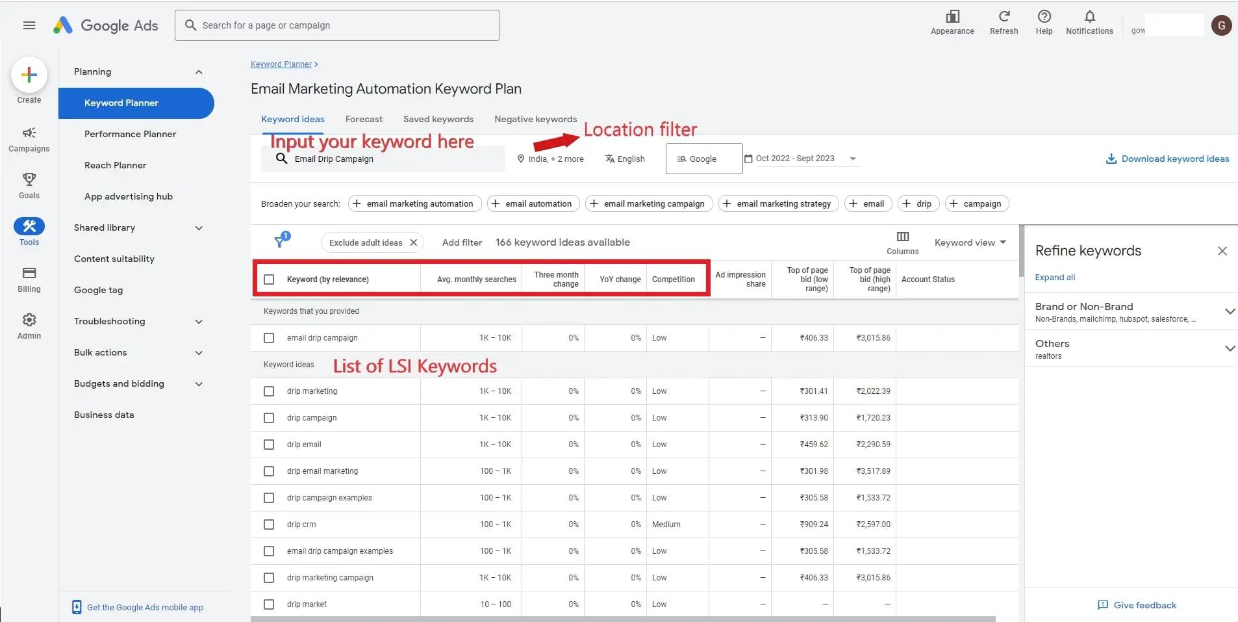Click the Give feedback button
Screen dimensions: 1238x622
point(1137,604)
